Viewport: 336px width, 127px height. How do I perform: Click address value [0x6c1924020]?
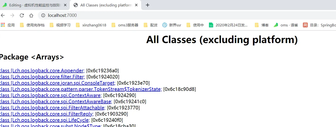click(103, 77)
